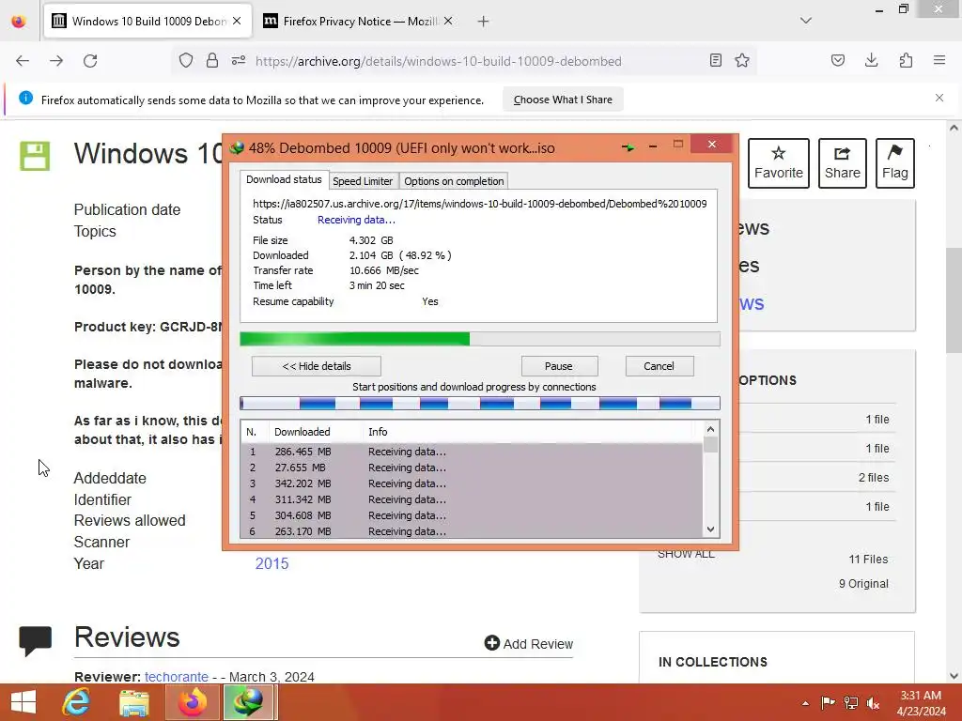962x721 pixels.
Task: Click the 2 files download option row
Action: (x=816, y=478)
